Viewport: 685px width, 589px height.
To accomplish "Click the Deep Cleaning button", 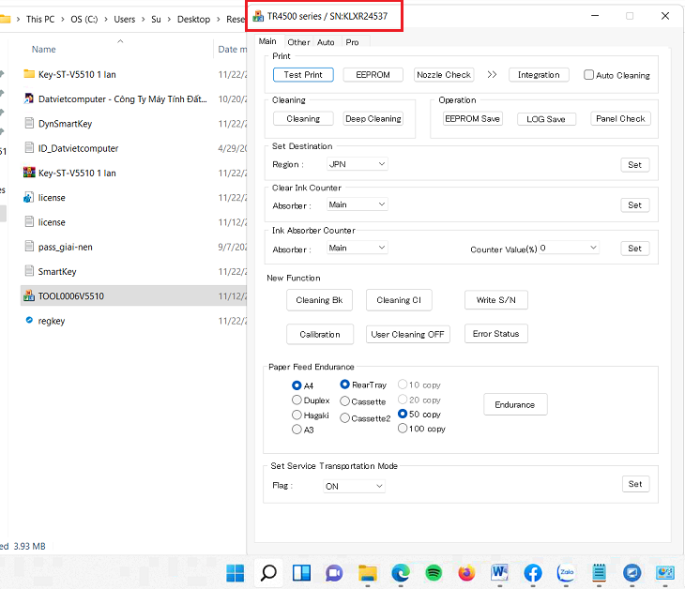I will [373, 119].
